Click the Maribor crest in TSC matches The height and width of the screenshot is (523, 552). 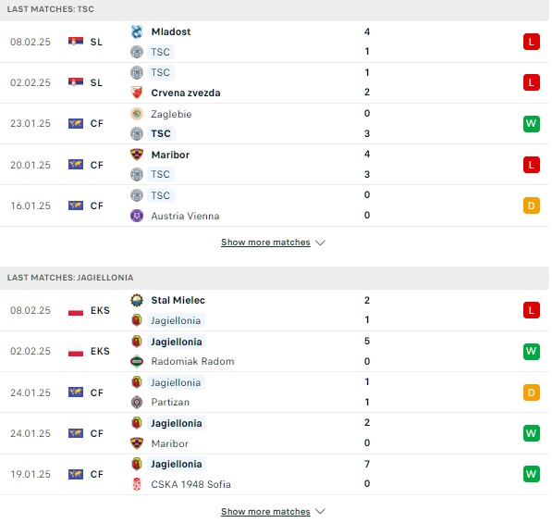point(137,155)
